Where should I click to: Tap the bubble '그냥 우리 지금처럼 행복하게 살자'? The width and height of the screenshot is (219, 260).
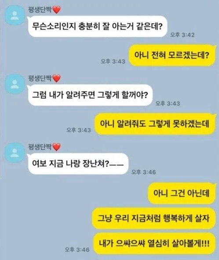153,218
